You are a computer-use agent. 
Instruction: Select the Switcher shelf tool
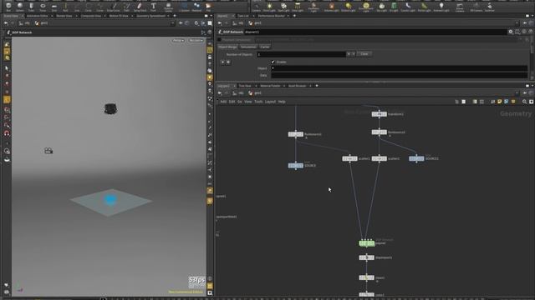coord(490,7)
